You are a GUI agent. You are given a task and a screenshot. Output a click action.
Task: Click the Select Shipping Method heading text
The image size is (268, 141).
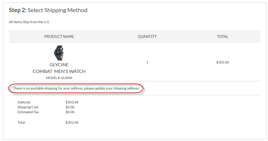[x=57, y=10]
